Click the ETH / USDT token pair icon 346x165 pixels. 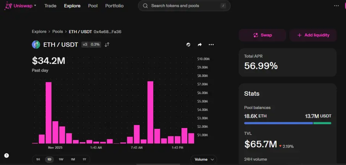(36, 45)
